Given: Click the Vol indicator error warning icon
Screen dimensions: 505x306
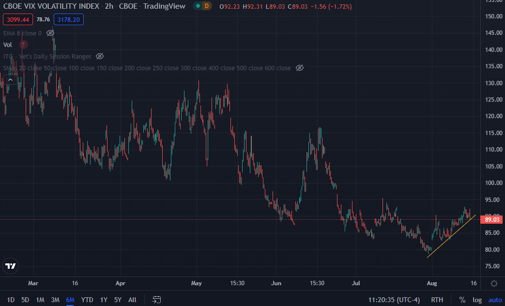Looking at the screenshot, I should 24,45.
